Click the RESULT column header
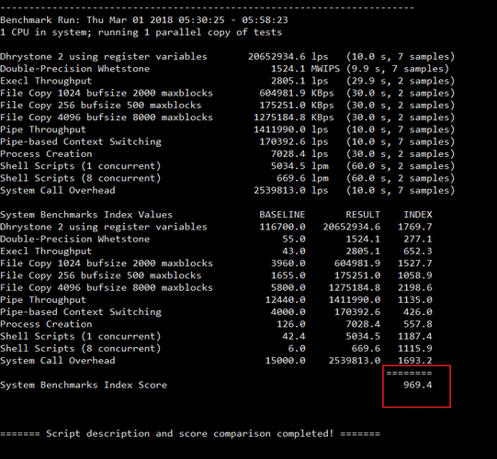The height and width of the screenshot is (459, 497). (x=363, y=215)
